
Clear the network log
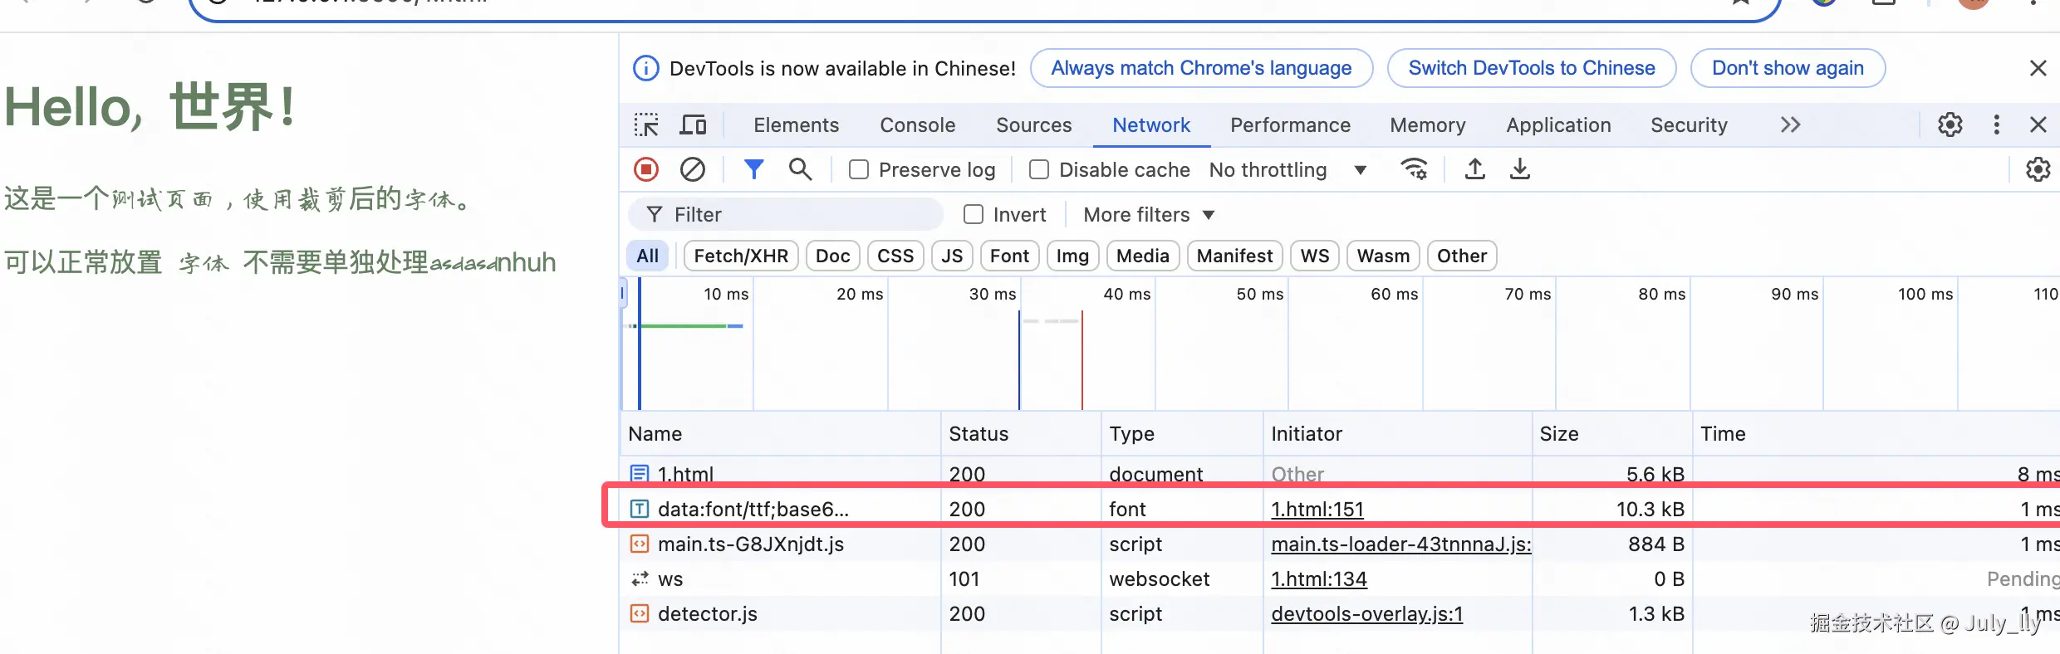coord(693,169)
